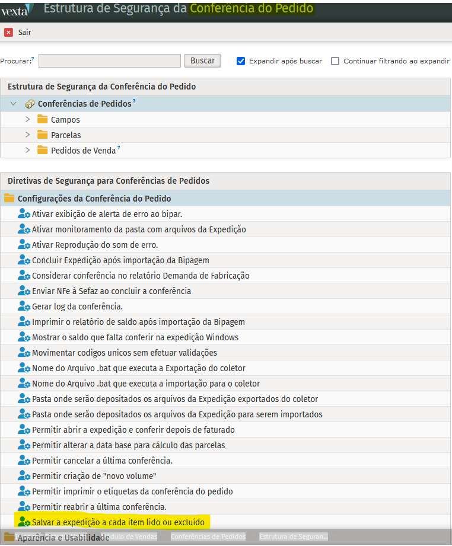Click the Procurar search input field
The height and width of the screenshot is (546, 452).
point(110,60)
